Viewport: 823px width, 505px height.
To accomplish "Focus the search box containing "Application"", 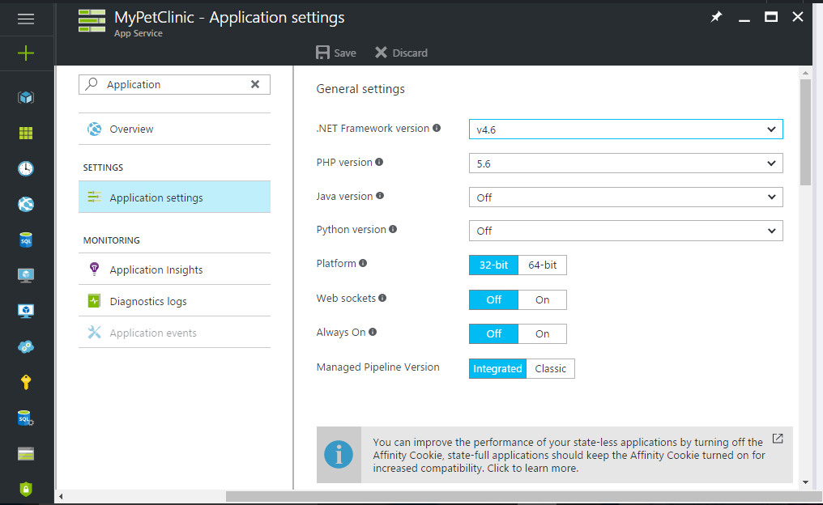I will (x=174, y=84).
